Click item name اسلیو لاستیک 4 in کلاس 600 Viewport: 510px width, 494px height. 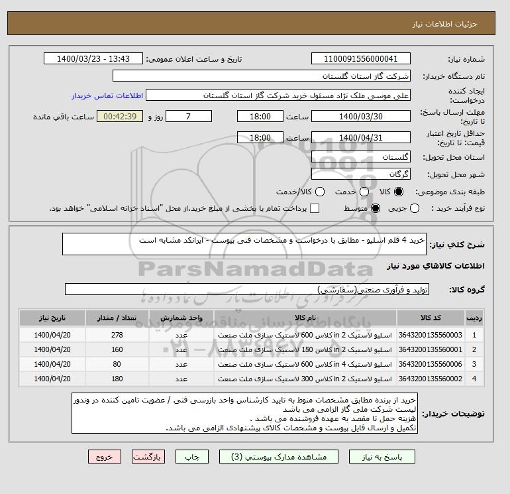point(305,364)
